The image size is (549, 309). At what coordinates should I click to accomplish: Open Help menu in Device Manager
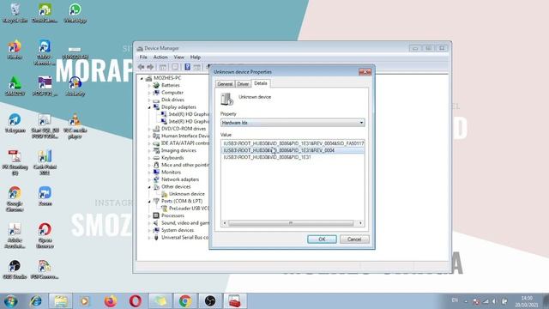196,58
